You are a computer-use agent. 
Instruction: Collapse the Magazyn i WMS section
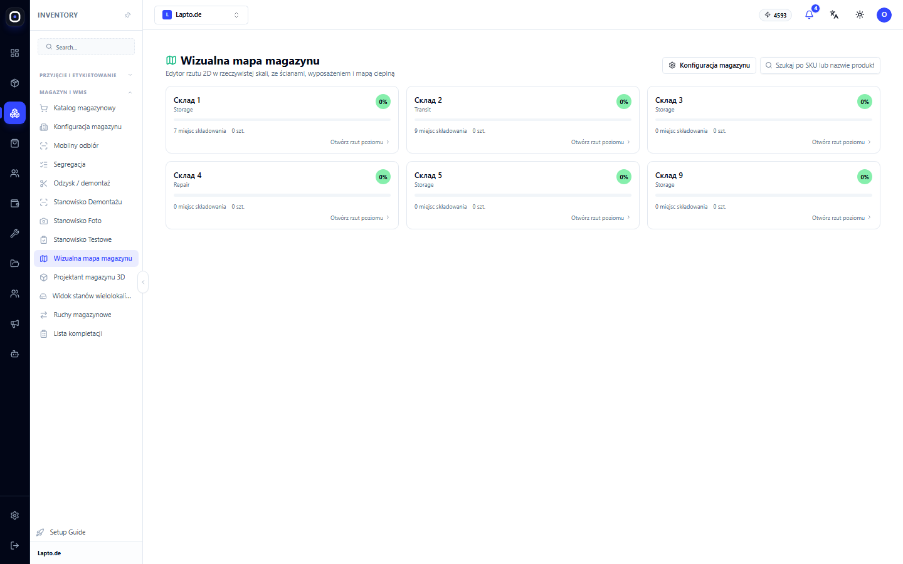[x=87, y=92]
